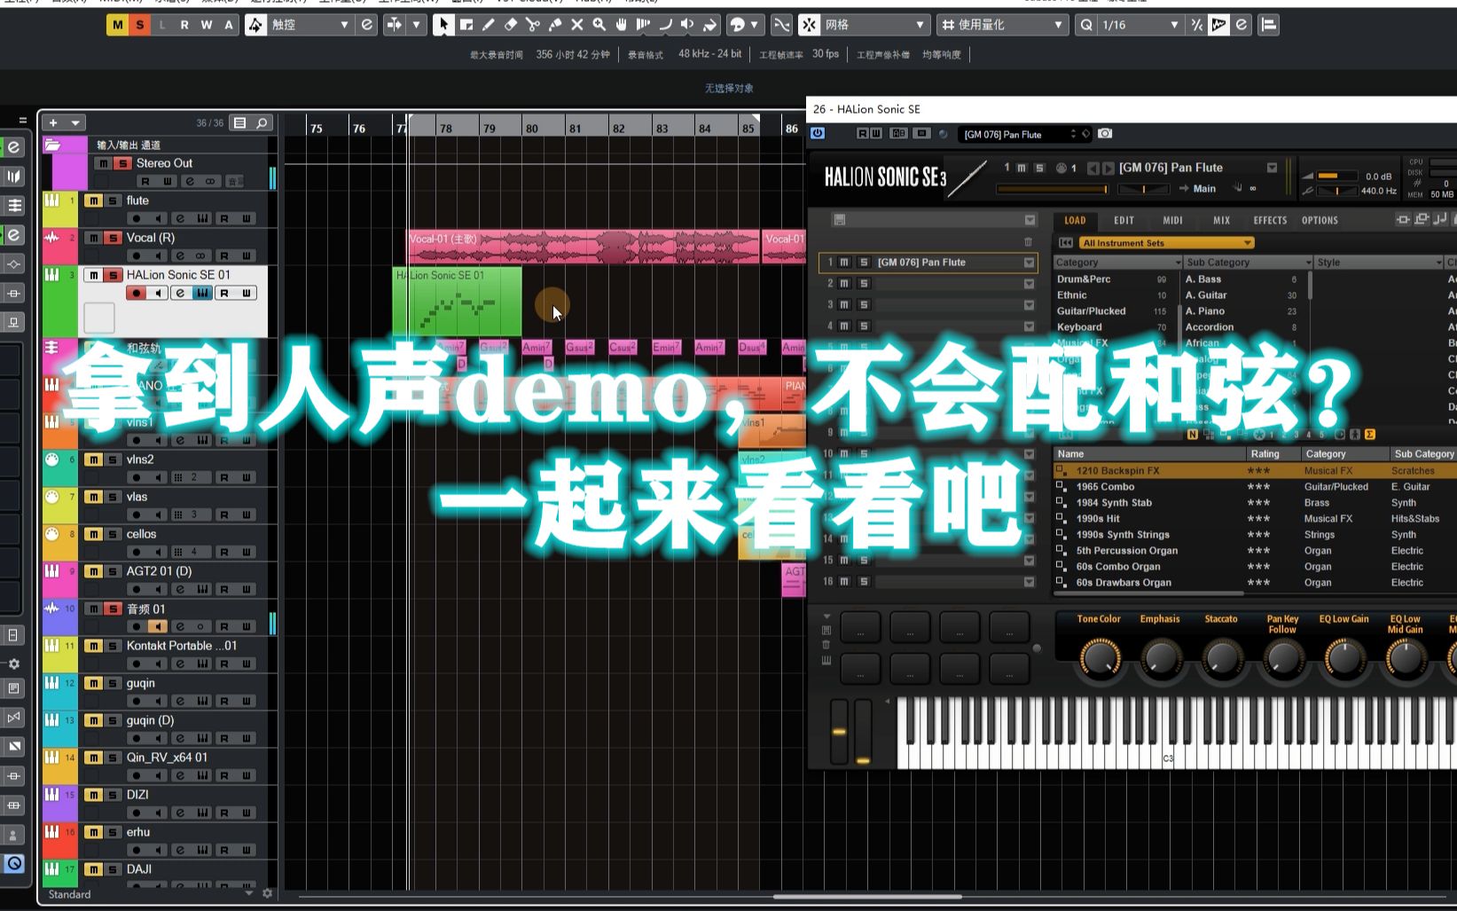The image size is (1457, 911).
Task: Open the Category filter column dropdown
Action: tap(1178, 263)
